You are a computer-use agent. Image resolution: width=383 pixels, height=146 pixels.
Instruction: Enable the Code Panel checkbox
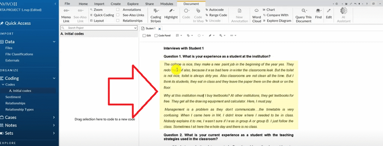pos(156,35)
